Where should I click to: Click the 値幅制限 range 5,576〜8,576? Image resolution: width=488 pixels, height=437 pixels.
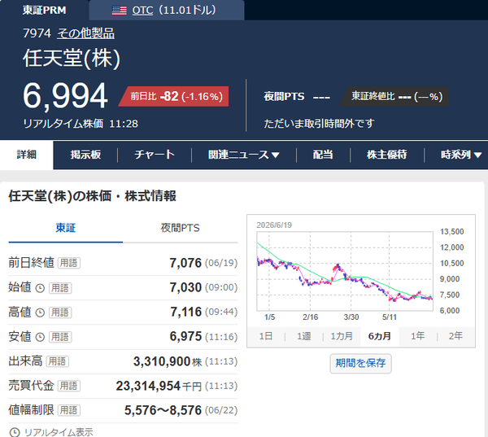pos(163,410)
